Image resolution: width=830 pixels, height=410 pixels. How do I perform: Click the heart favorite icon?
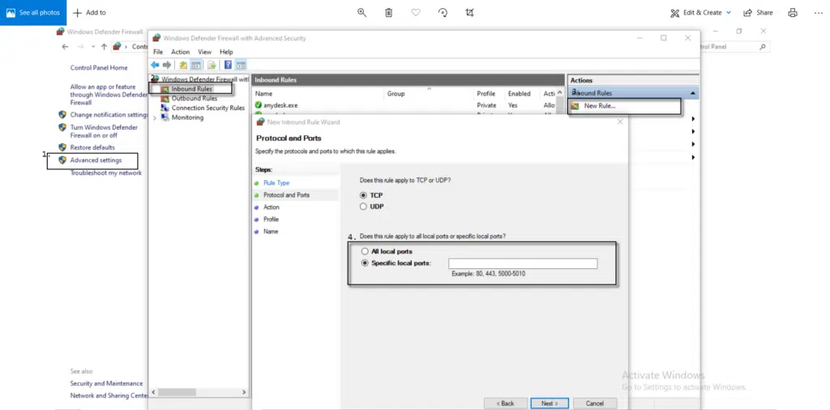(x=416, y=13)
